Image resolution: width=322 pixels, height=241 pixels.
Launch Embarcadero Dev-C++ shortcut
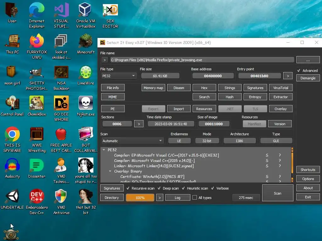36,202
